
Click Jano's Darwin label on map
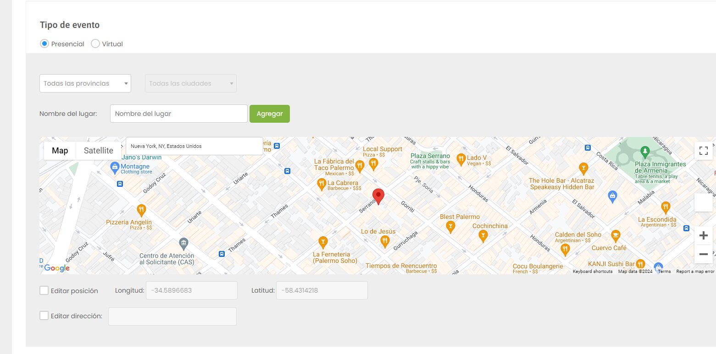pyautogui.click(x=141, y=158)
